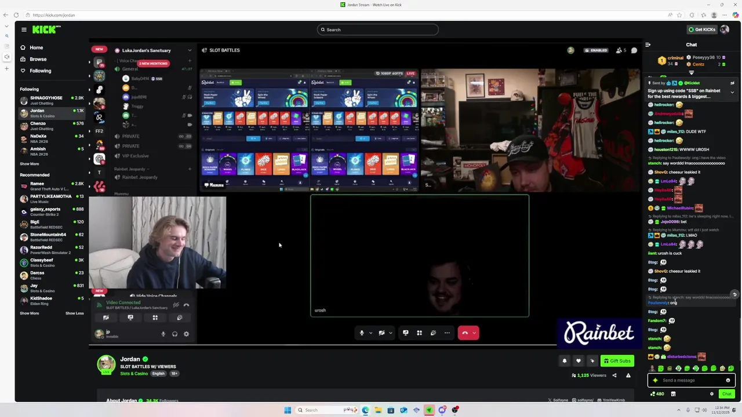The image size is (742, 417).
Task: Click activities grid icon in stream's call controls
Action: pyautogui.click(x=419, y=332)
